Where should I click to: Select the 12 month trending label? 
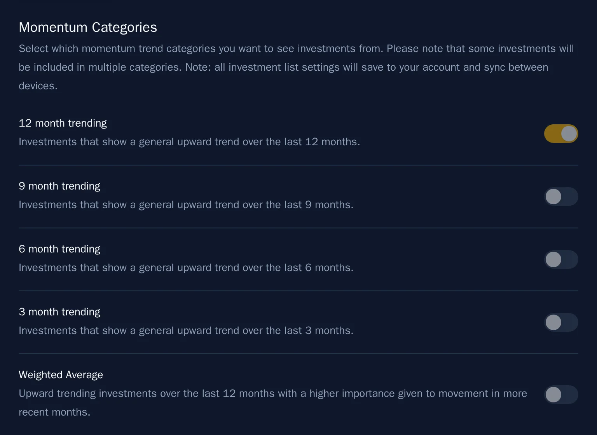[63, 123]
